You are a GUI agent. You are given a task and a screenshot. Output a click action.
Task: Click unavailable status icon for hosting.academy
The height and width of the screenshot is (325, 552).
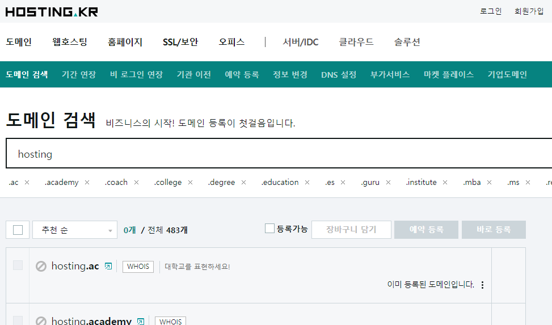click(x=41, y=321)
